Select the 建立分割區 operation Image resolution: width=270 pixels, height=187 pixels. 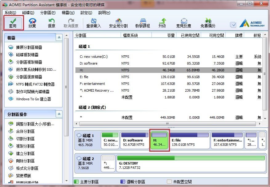click(x=21, y=153)
